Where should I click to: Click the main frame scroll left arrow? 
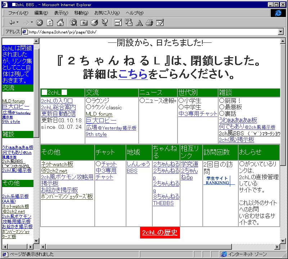tap(43, 247)
